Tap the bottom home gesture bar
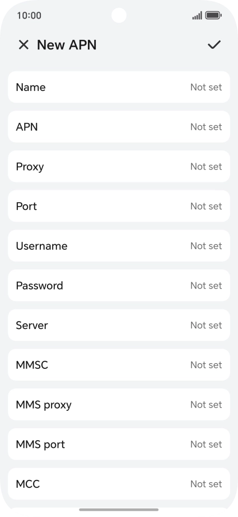Viewport: 238px width, 517px height. tap(119, 510)
